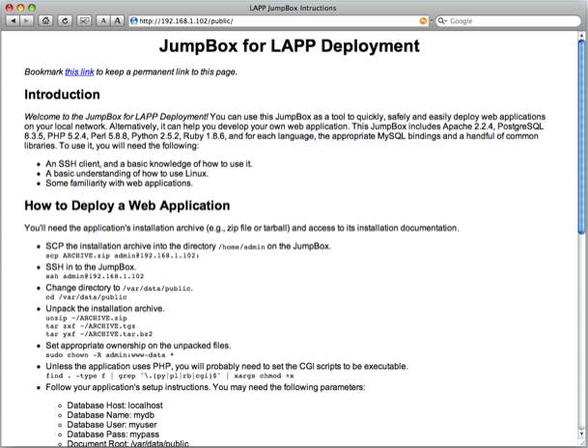Click the 'tar yxf ~/ARCHIVE.tar.bz2' command
The width and height of the screenshot is (588, 448).
99,334
